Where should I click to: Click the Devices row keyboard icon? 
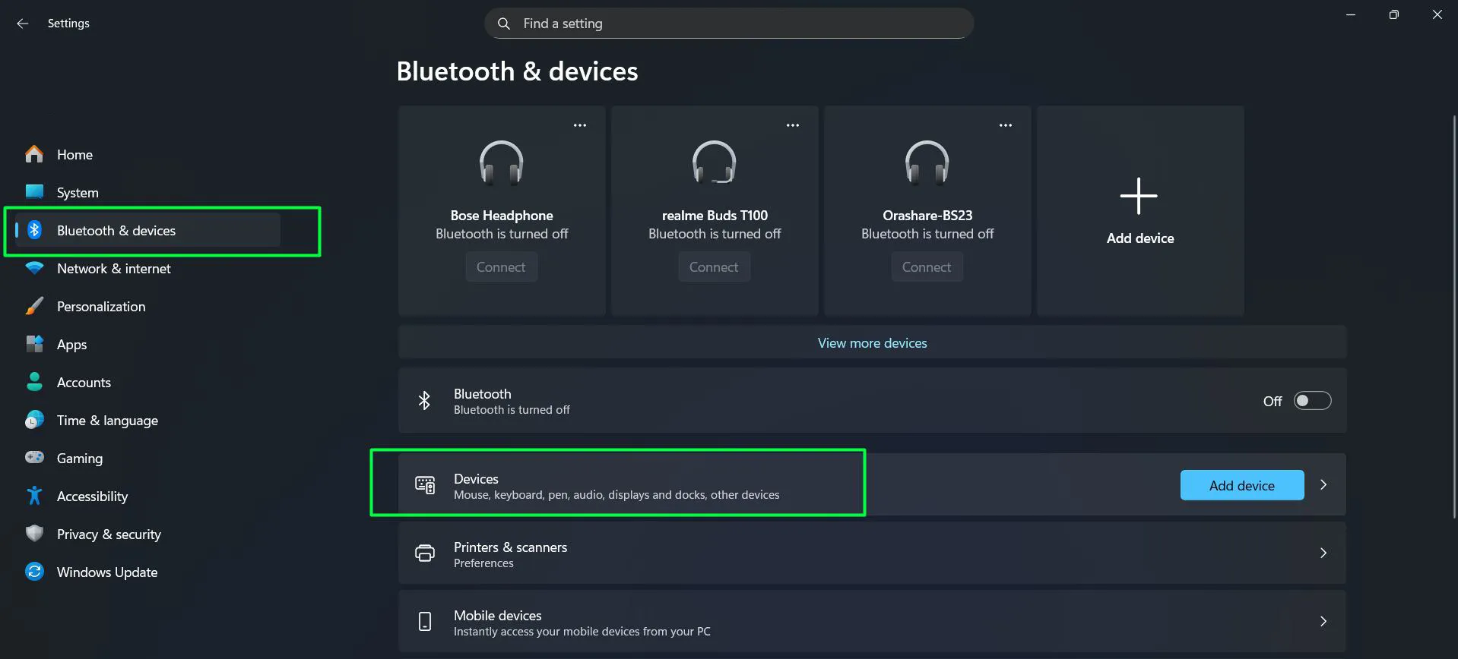[425, 484]
